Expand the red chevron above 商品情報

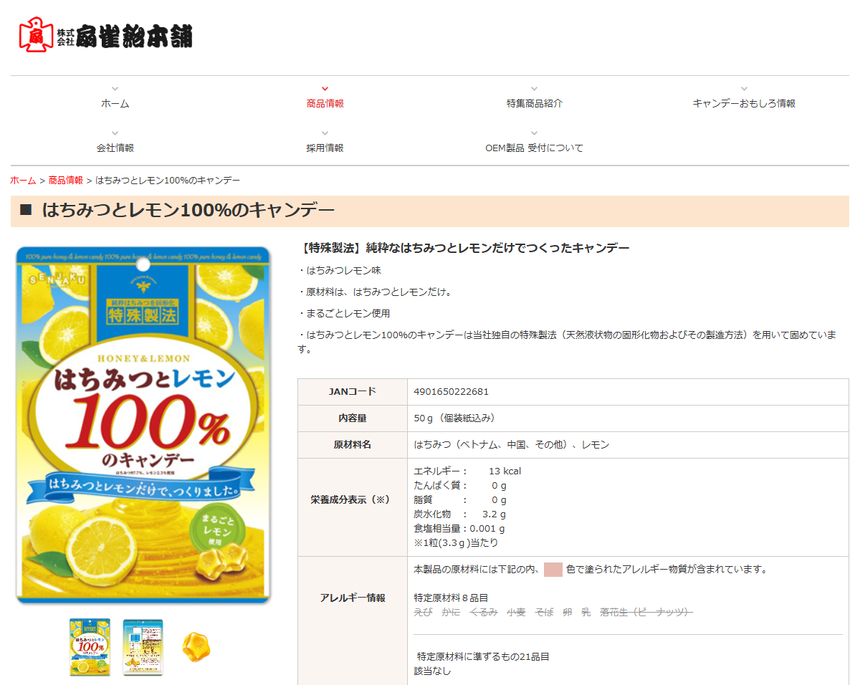[x=325, y=89]
